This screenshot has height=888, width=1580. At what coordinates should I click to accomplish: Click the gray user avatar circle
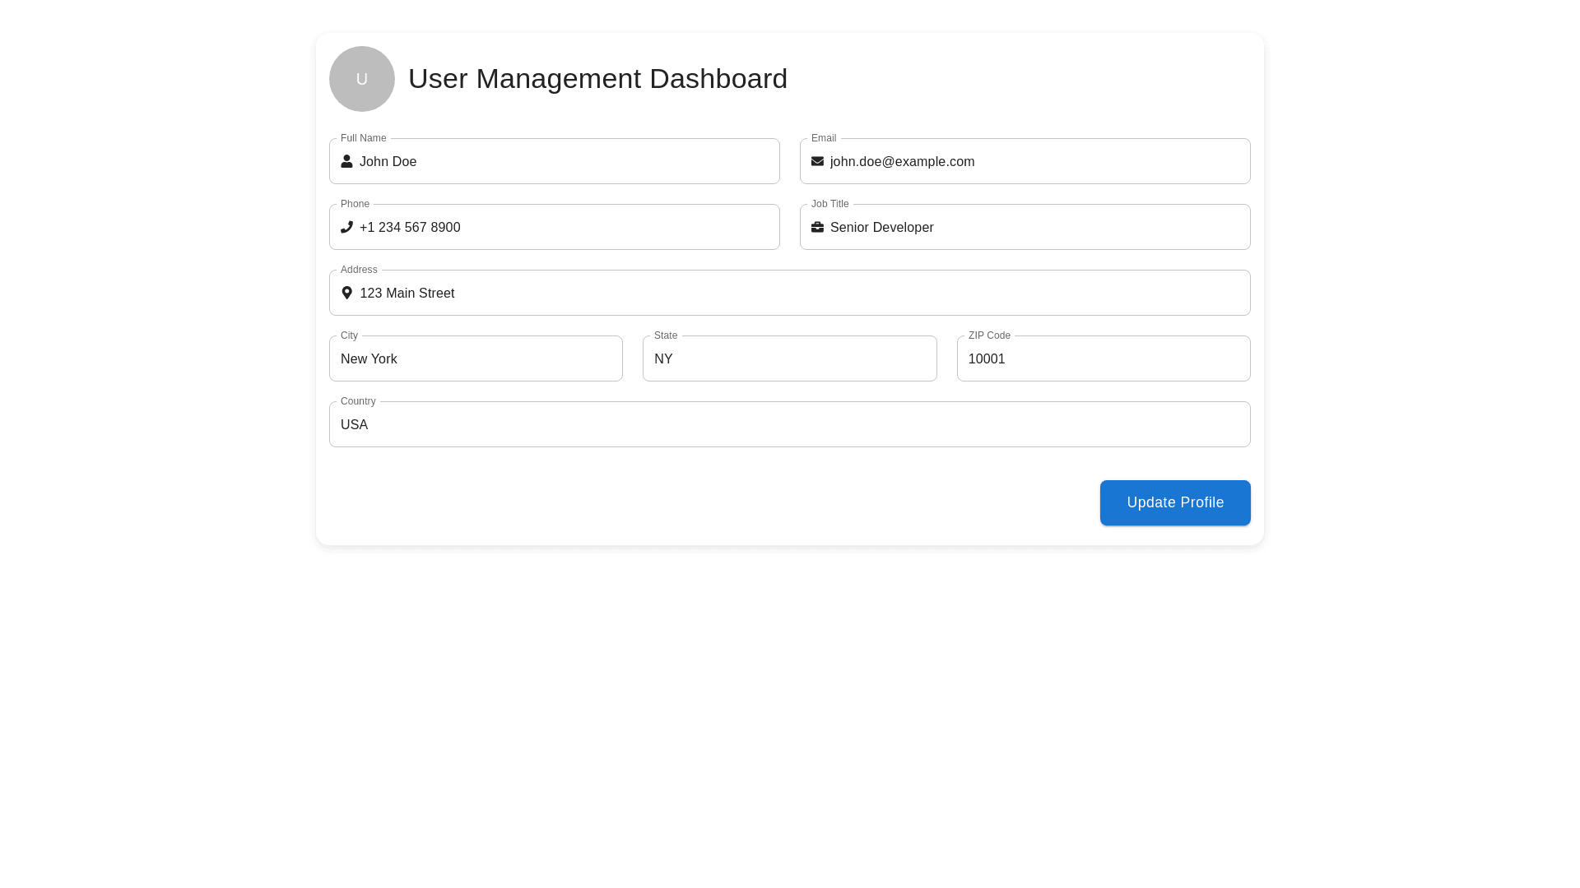362,79
